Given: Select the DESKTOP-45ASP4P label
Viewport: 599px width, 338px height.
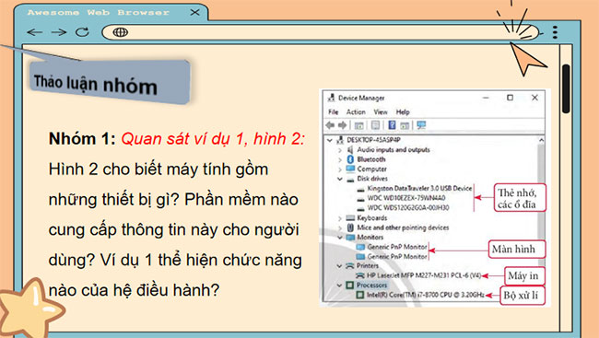Looking at the screenshot, I should tap(373, 140).
